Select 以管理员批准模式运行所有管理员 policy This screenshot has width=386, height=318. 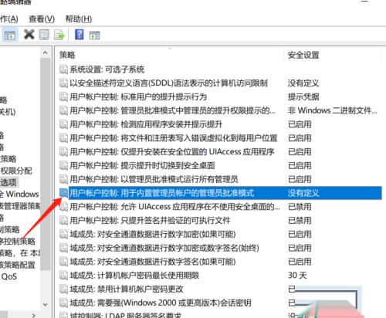pyautogui.click(x=154, y=179)
